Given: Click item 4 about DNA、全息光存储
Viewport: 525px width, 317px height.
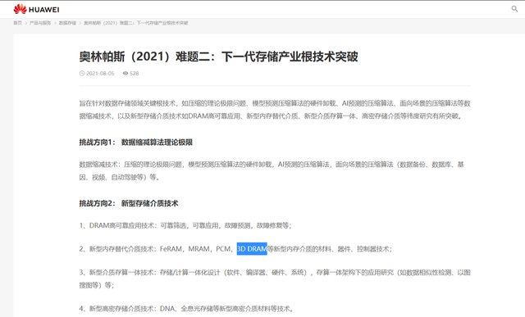Looking at the screenshot, I should tap(186, 309).
